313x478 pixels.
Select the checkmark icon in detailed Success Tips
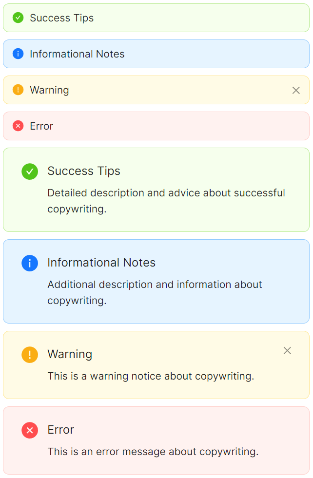tap(30, 172)
